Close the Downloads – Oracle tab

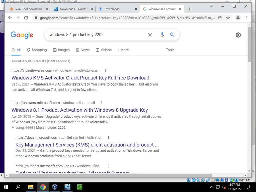coord(92,9)
